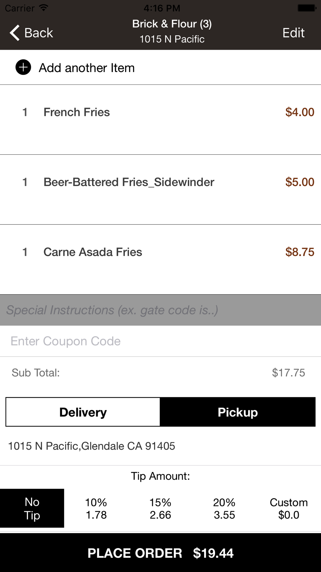Focus the Enter Coupon Code field
The width and height of the screenshot is (321, 572).
pos(160,341)
